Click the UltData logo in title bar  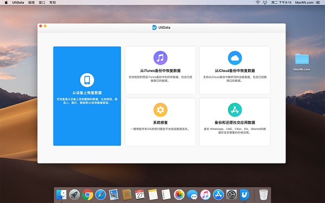click(x=154, y=28)
